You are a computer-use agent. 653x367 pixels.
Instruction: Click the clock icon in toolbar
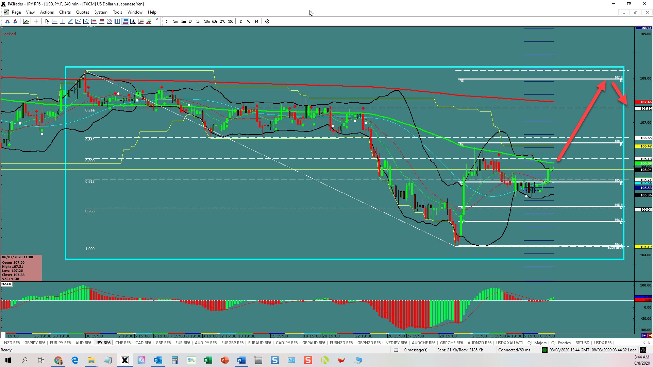coord(267,21)
